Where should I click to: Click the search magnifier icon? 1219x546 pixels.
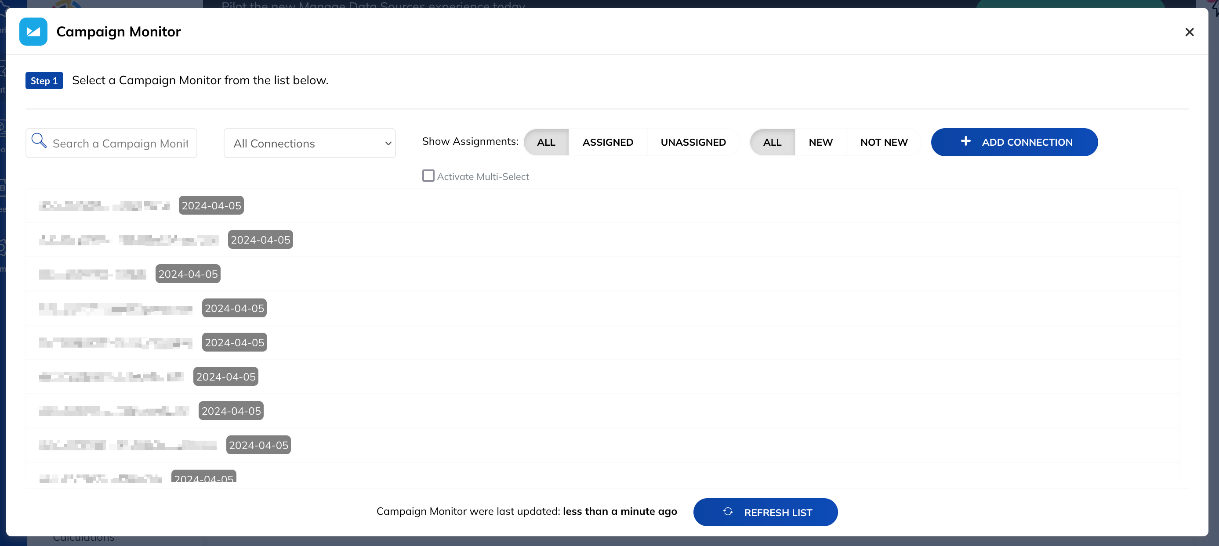click(x=39, y=141)
